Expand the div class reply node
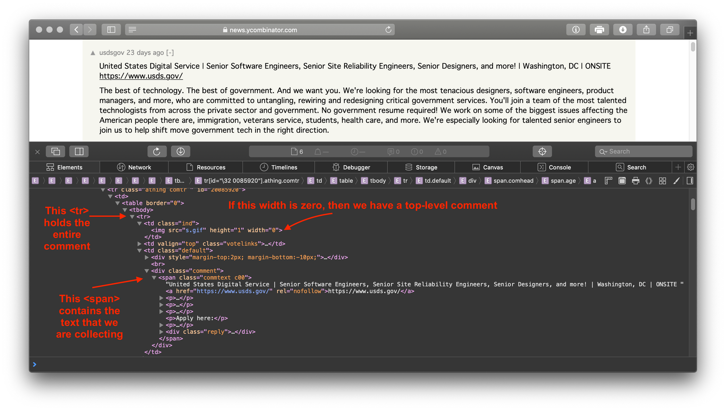The width and height of the screenshot is (726, 411). 161,332
